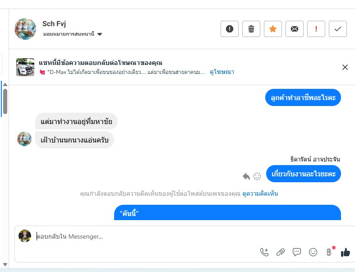The image size is (355, 272).
Task: Click the Baht payment request icon
Action: tap(329, 252)
